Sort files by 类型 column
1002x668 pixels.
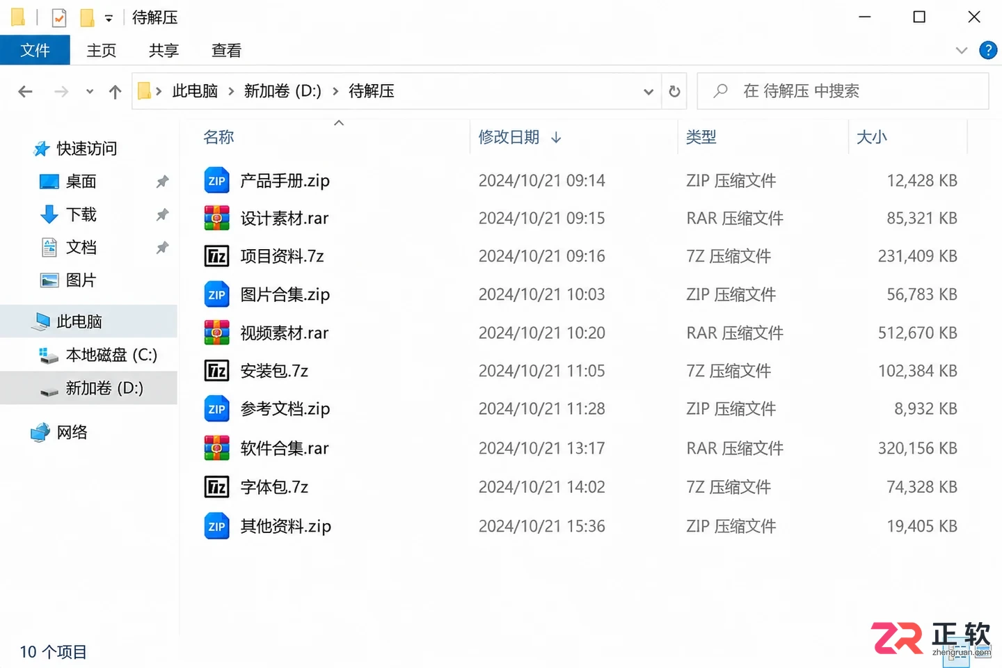(701, 137)
